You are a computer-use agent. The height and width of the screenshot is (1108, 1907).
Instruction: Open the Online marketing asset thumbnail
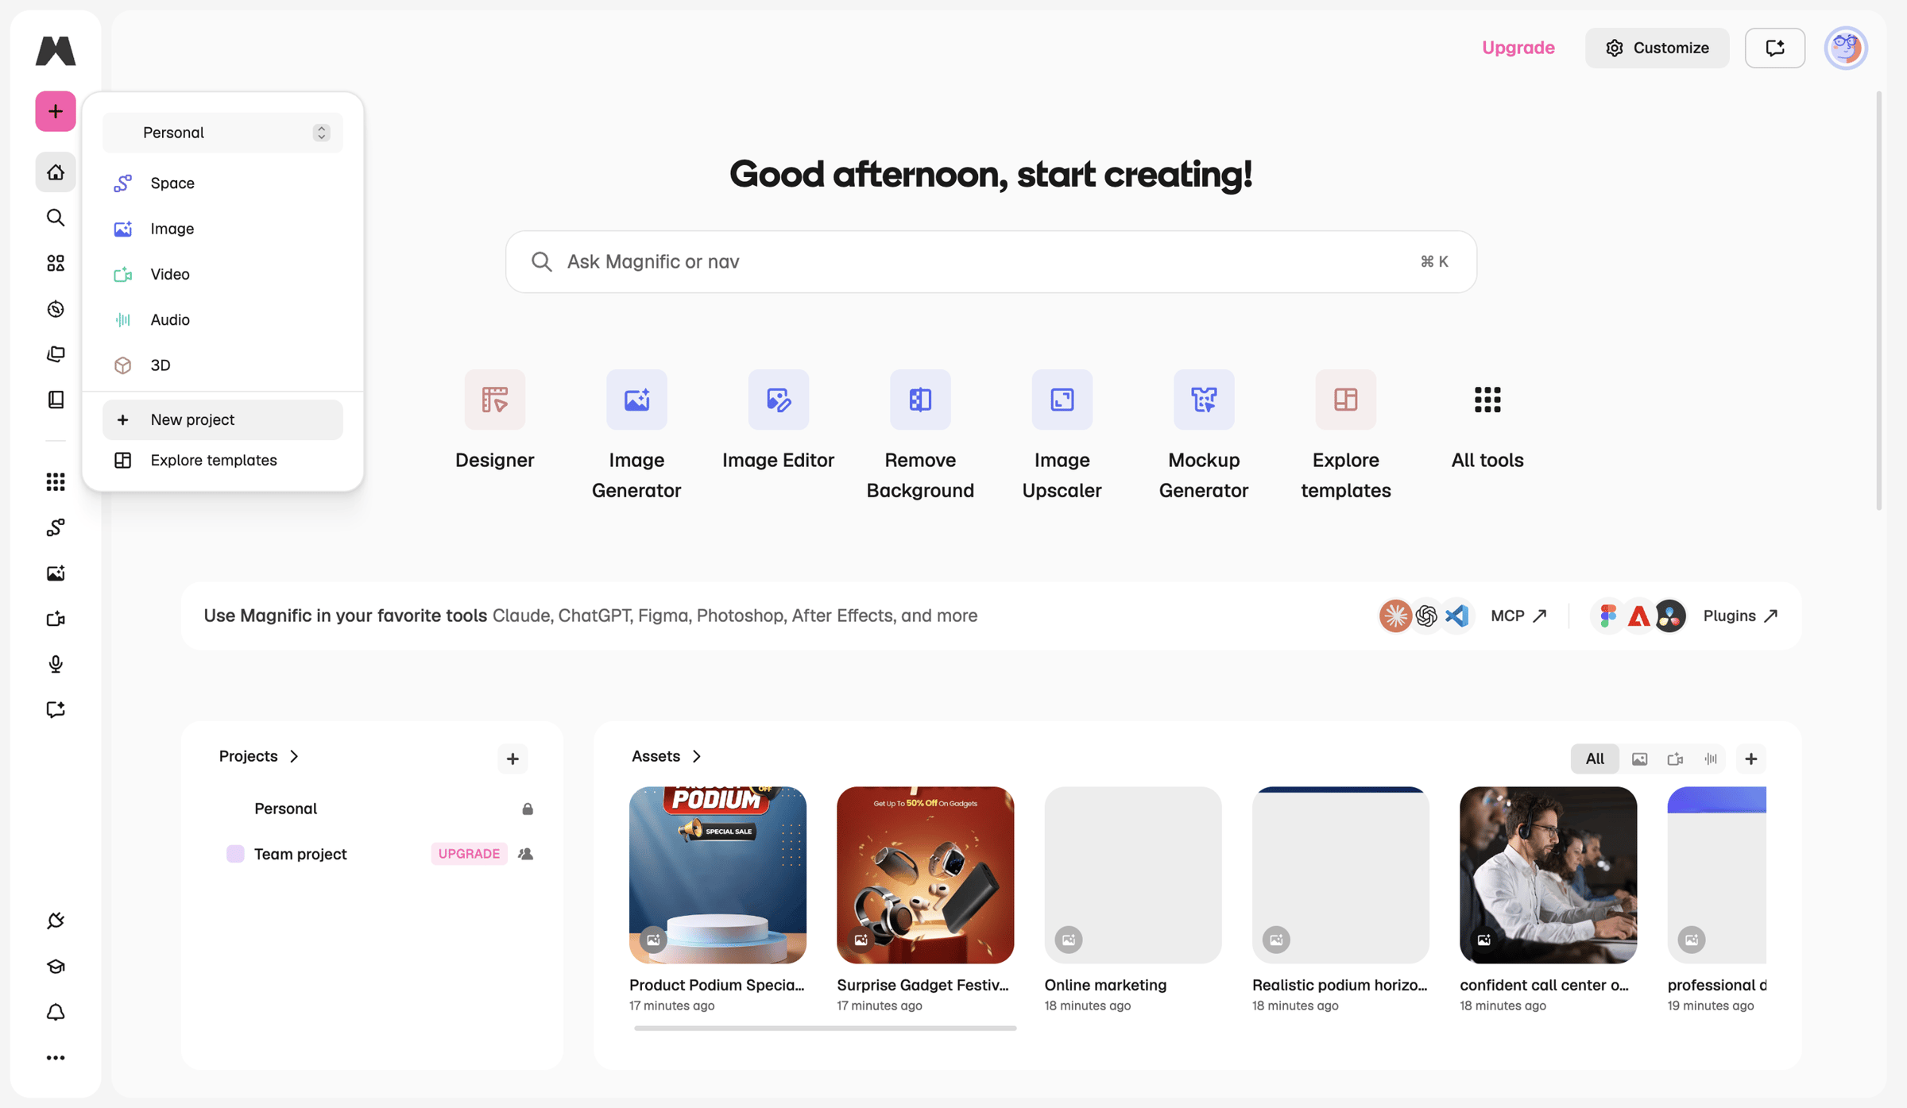pyautogui.click(x=1132, y=874)
